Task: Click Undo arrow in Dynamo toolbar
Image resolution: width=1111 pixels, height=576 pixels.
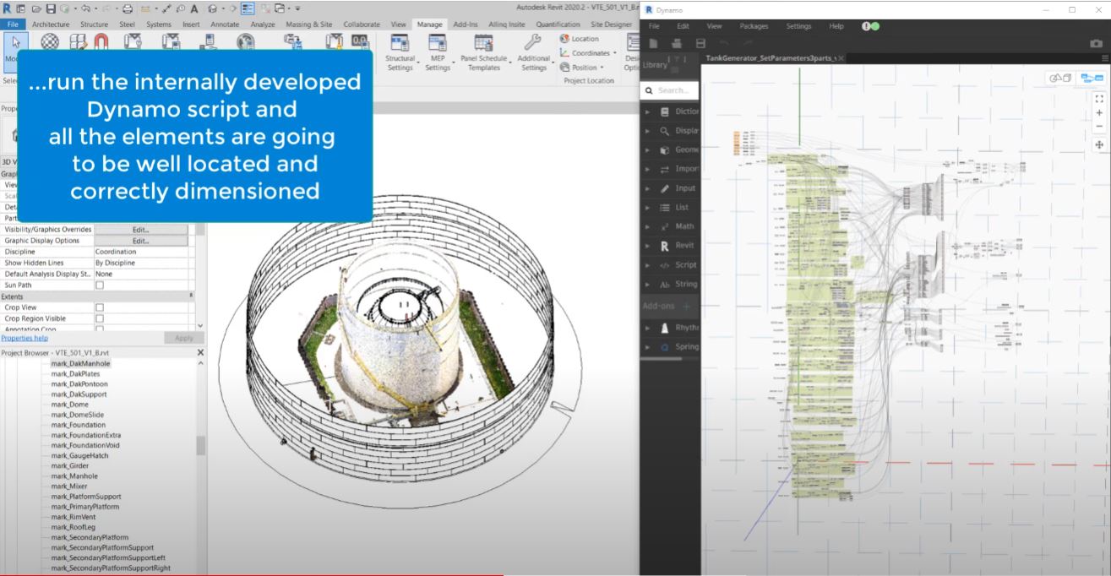Action: tap(724, 43)
